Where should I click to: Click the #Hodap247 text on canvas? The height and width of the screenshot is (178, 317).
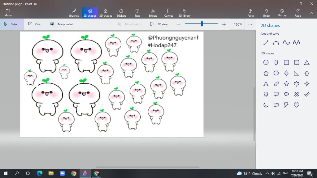(x=162, y=45)
